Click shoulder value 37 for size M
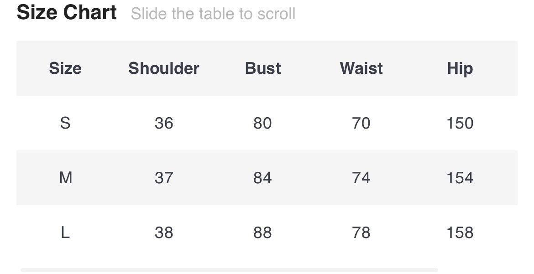Image resolution: width=534 pixels, height=274 pixels. coord(164,178)
